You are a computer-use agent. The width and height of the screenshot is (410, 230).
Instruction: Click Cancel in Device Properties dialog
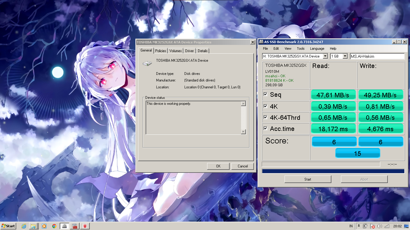[x=243, y=166]
